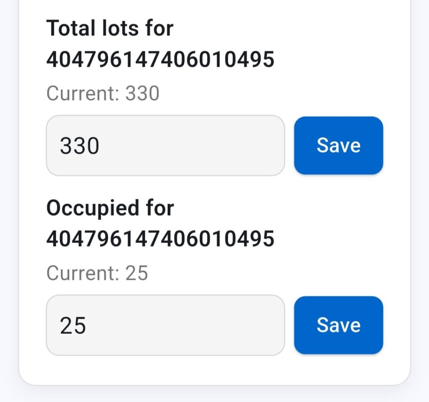Place cursor after 25 in occupied field
Screen dimensions: 429x402
click(87, 326)
